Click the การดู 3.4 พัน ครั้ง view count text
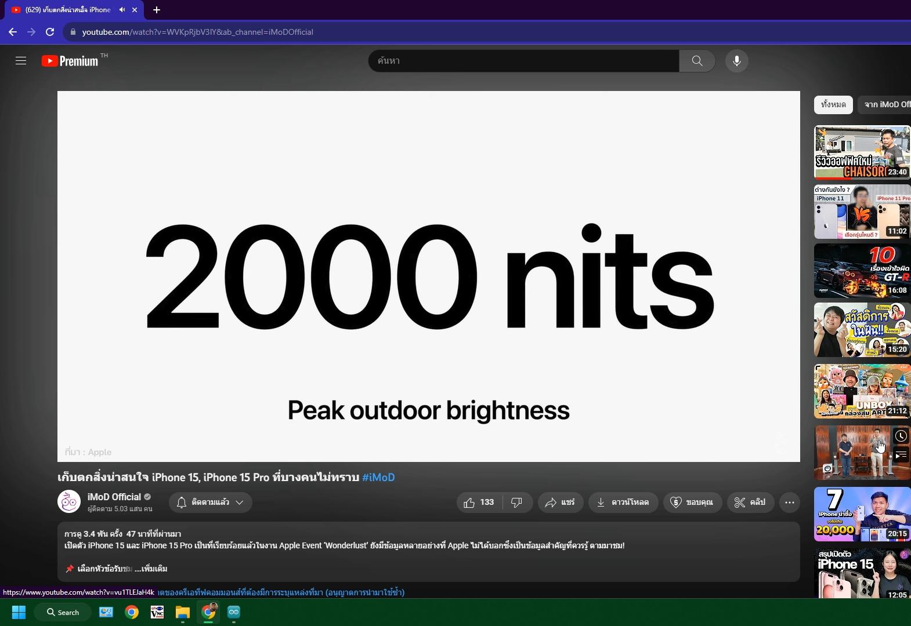This screenshot has width=911, height=626. [93, 534]
